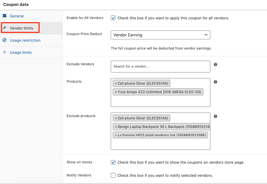Remove Ynos Airepx XZ2 Unlimited 2016 product

(116, 92)
